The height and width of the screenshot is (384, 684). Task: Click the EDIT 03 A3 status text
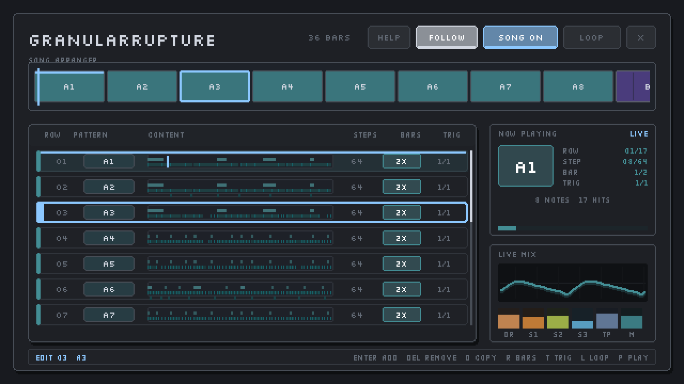tap(61, 358)
